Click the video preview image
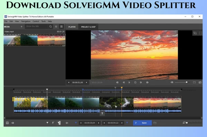The image size is (207, 137). [134, 55]
